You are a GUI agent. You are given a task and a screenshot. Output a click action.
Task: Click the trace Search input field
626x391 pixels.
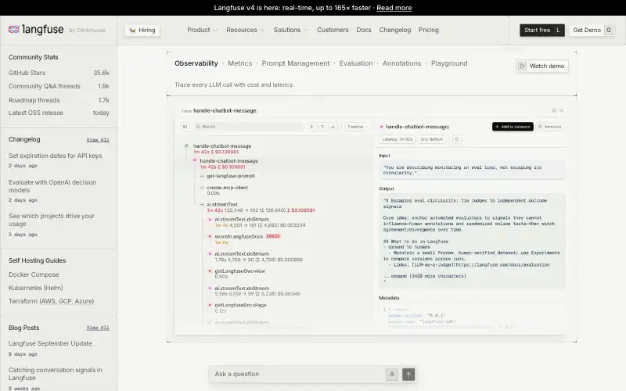(248, 127)
